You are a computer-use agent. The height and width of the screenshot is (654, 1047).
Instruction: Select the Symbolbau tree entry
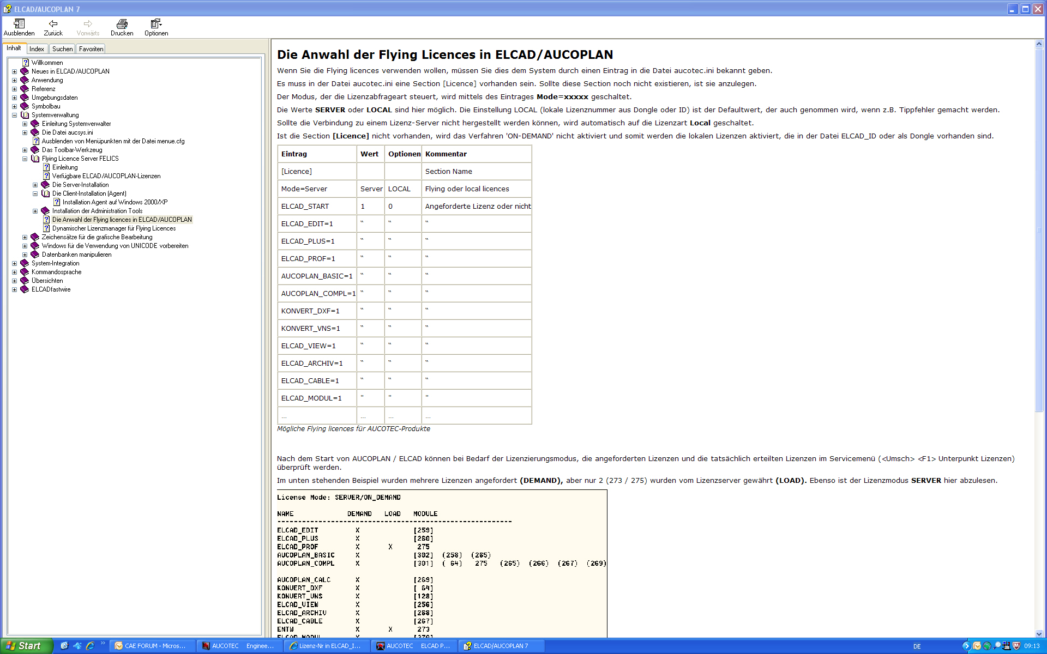[46, 106]
